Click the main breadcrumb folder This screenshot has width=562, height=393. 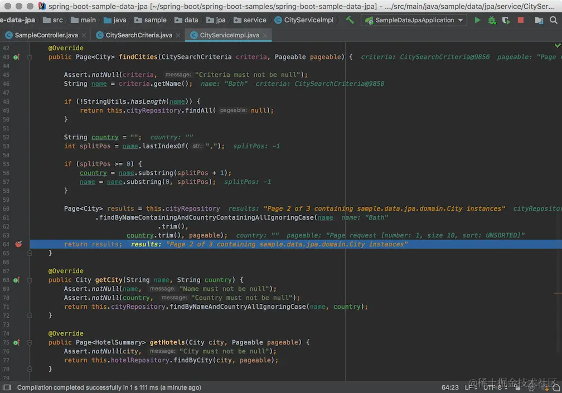[x=83, y=20]
